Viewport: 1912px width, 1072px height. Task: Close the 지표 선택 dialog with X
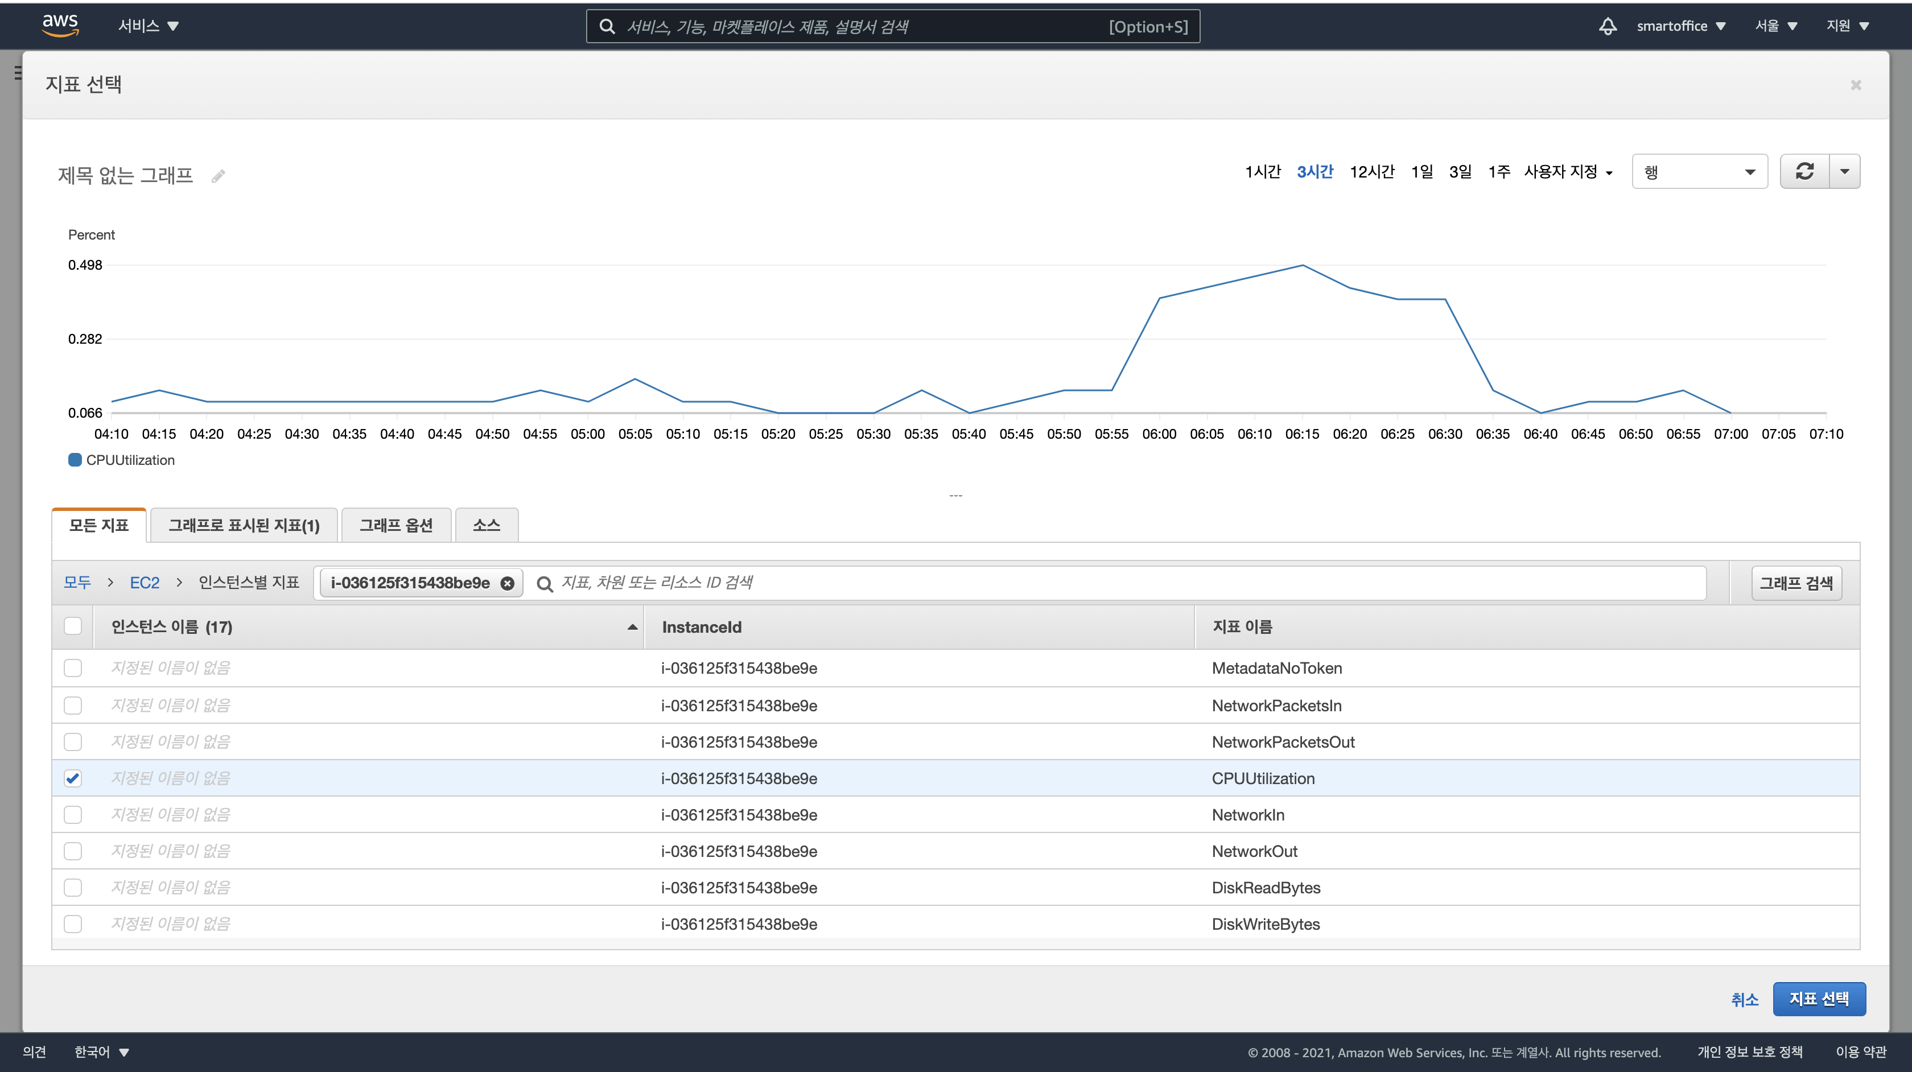[x=1856, y=85]
